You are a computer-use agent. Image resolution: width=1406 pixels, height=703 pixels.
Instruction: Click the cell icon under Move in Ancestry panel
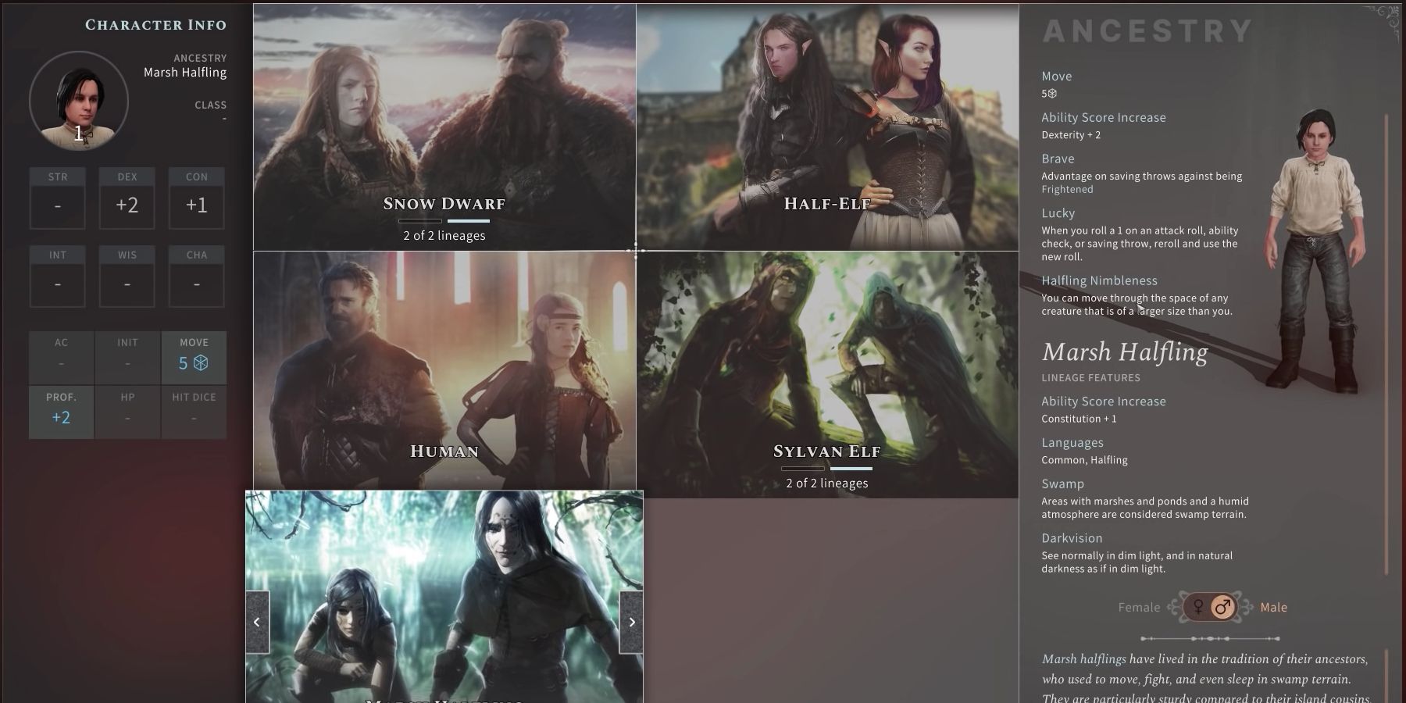[x=1052, y=94]
